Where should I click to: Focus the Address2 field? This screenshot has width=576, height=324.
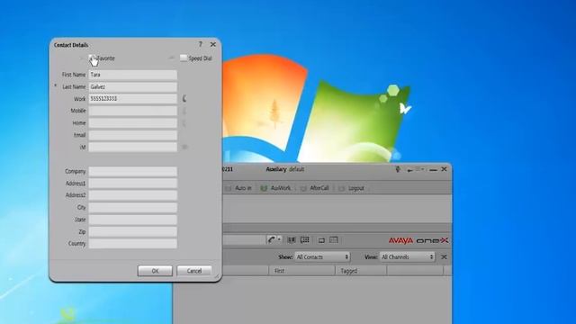click(x=132, y=195)
